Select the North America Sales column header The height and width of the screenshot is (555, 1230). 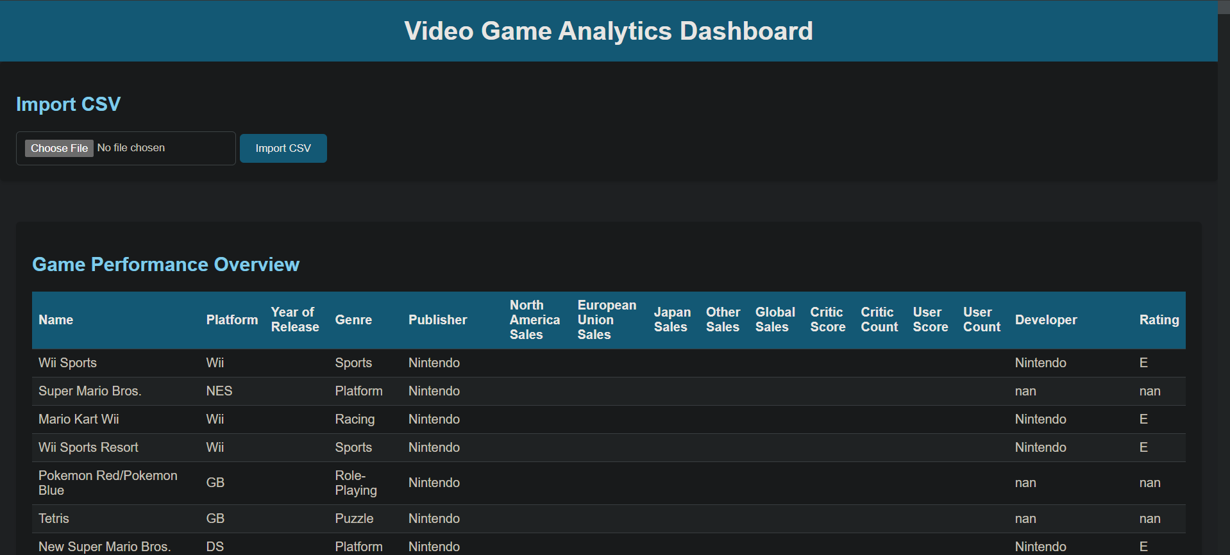(535, 320)
